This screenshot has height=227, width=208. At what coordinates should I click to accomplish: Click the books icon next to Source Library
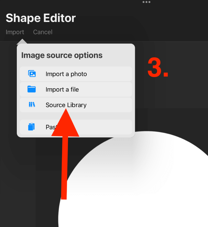pos(32,104)
